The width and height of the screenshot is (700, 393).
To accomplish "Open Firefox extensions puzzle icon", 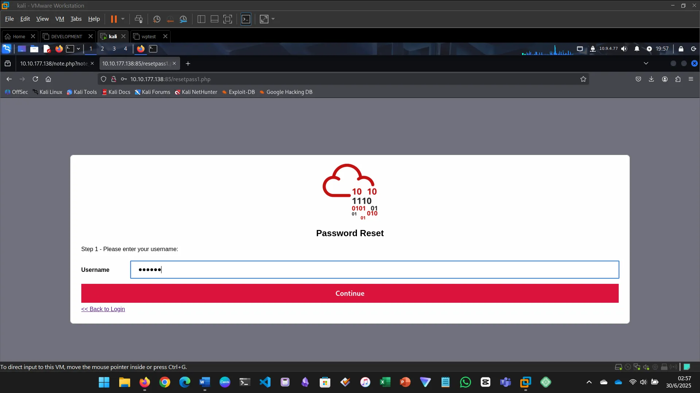I will [678, 79].
